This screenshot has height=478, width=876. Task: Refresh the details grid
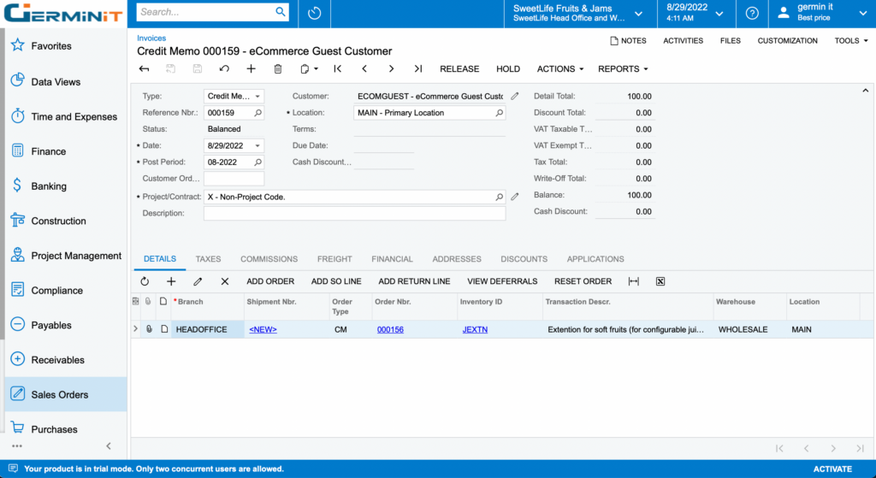tap(145, 281)
